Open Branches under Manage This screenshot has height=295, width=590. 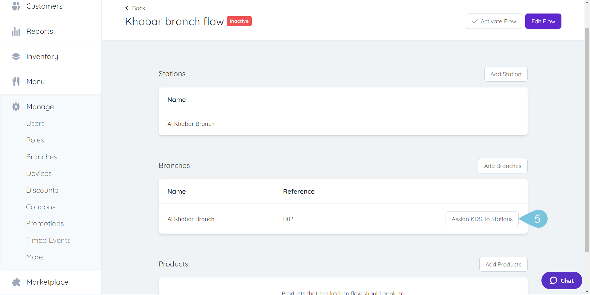pos(41,157)
